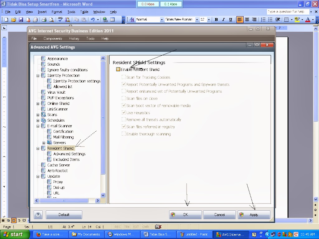The width and height of the screenshot is (319, 239).
Task: Click the Default button in AVG settings
Action: click(64, 215)
